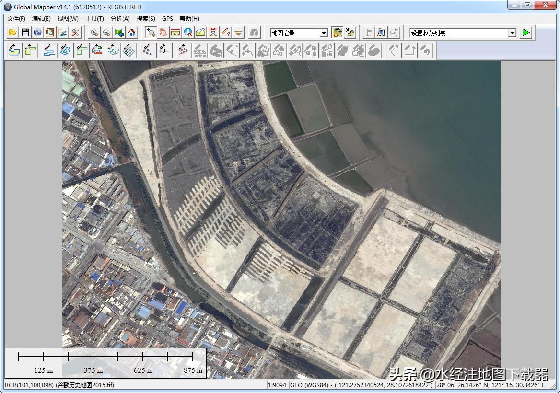Activate the Pan hand tool
The height and width of the screenshot is (393, 560).
tap(163, 33)
